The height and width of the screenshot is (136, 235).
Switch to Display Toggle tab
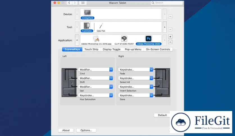112,49
